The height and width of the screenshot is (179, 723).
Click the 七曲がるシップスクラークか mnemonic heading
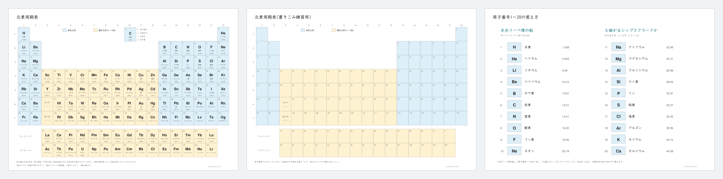631,30
